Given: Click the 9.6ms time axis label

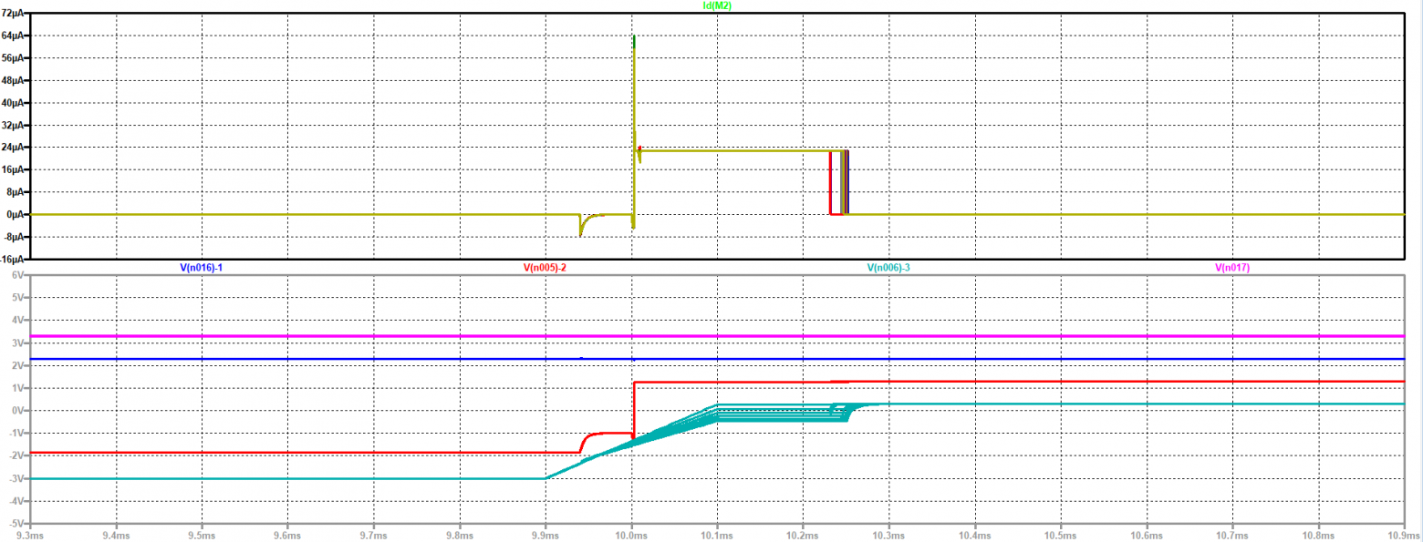Looking at the screenshot, I should [287, 536].
